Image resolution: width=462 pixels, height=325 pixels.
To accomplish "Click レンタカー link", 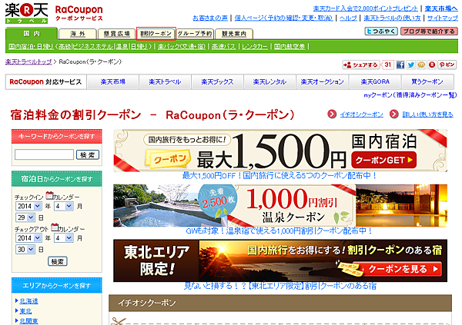I will (x=255, y=46).
